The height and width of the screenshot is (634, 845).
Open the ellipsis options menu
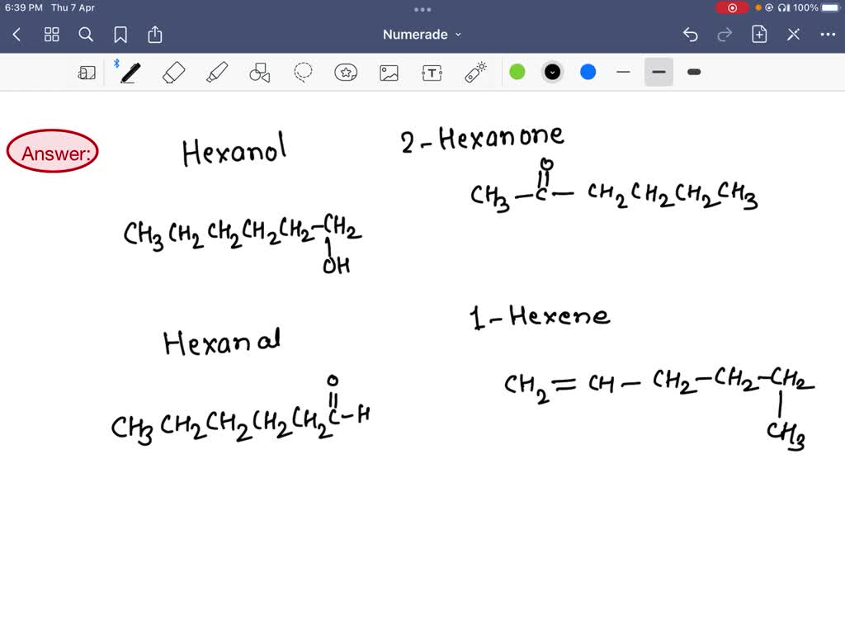coord(829,35)
